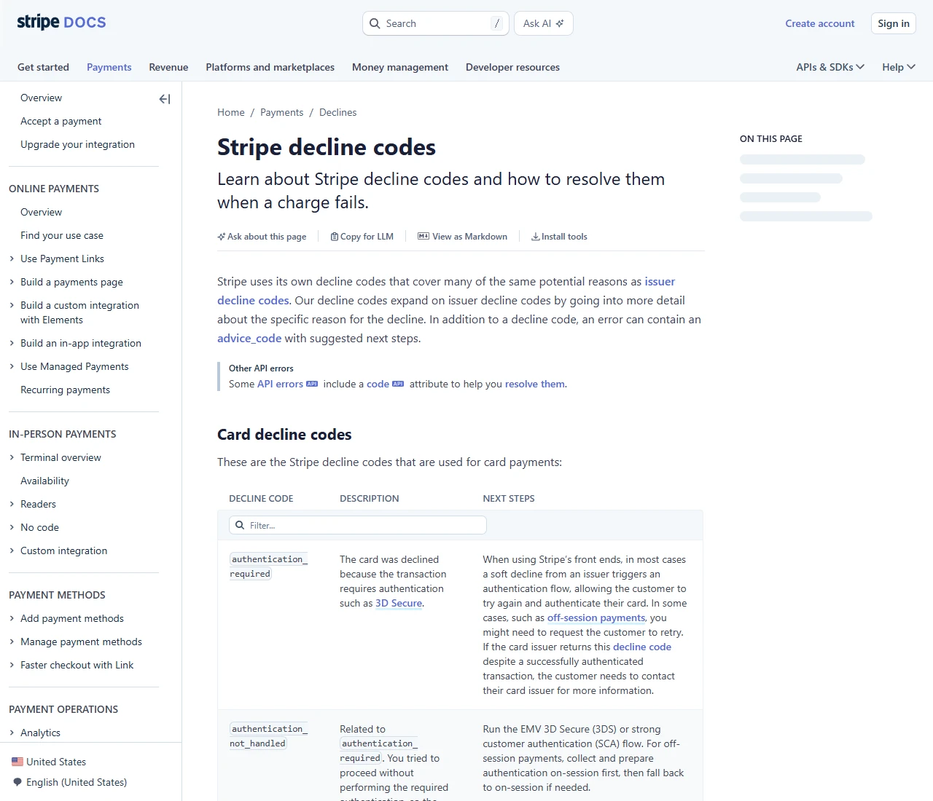This screenshot has width=933, height=801.
Task: Select the clipboard icon beside Copy for LLM
Action: coord(335,237)
